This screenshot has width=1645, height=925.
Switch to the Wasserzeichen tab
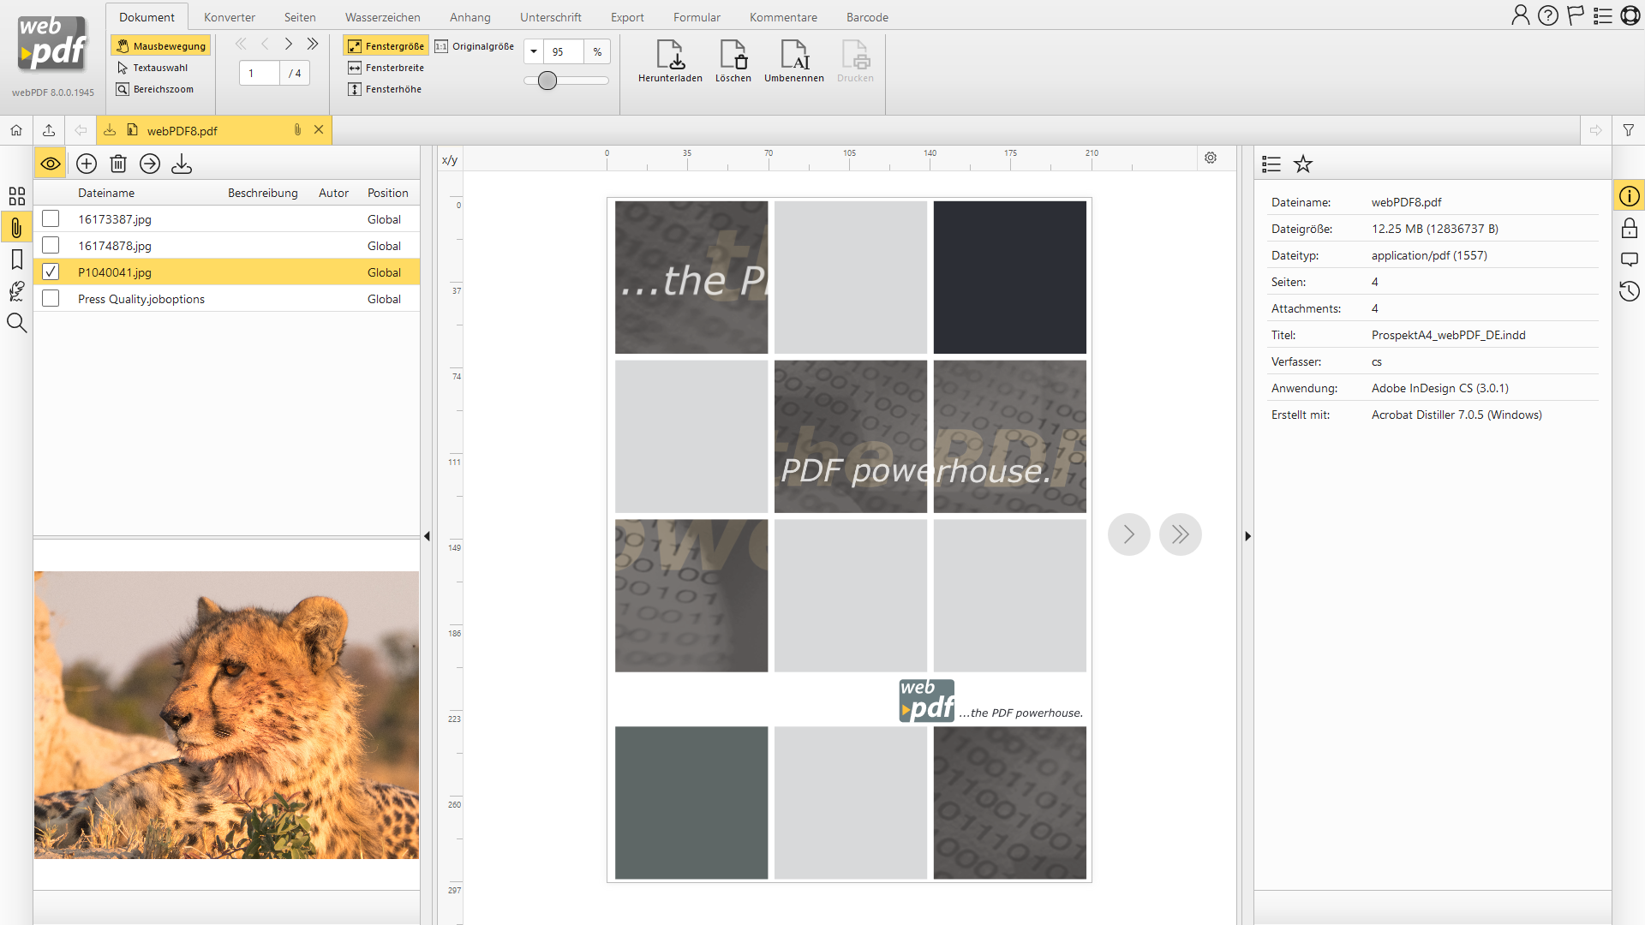[382, 17]
